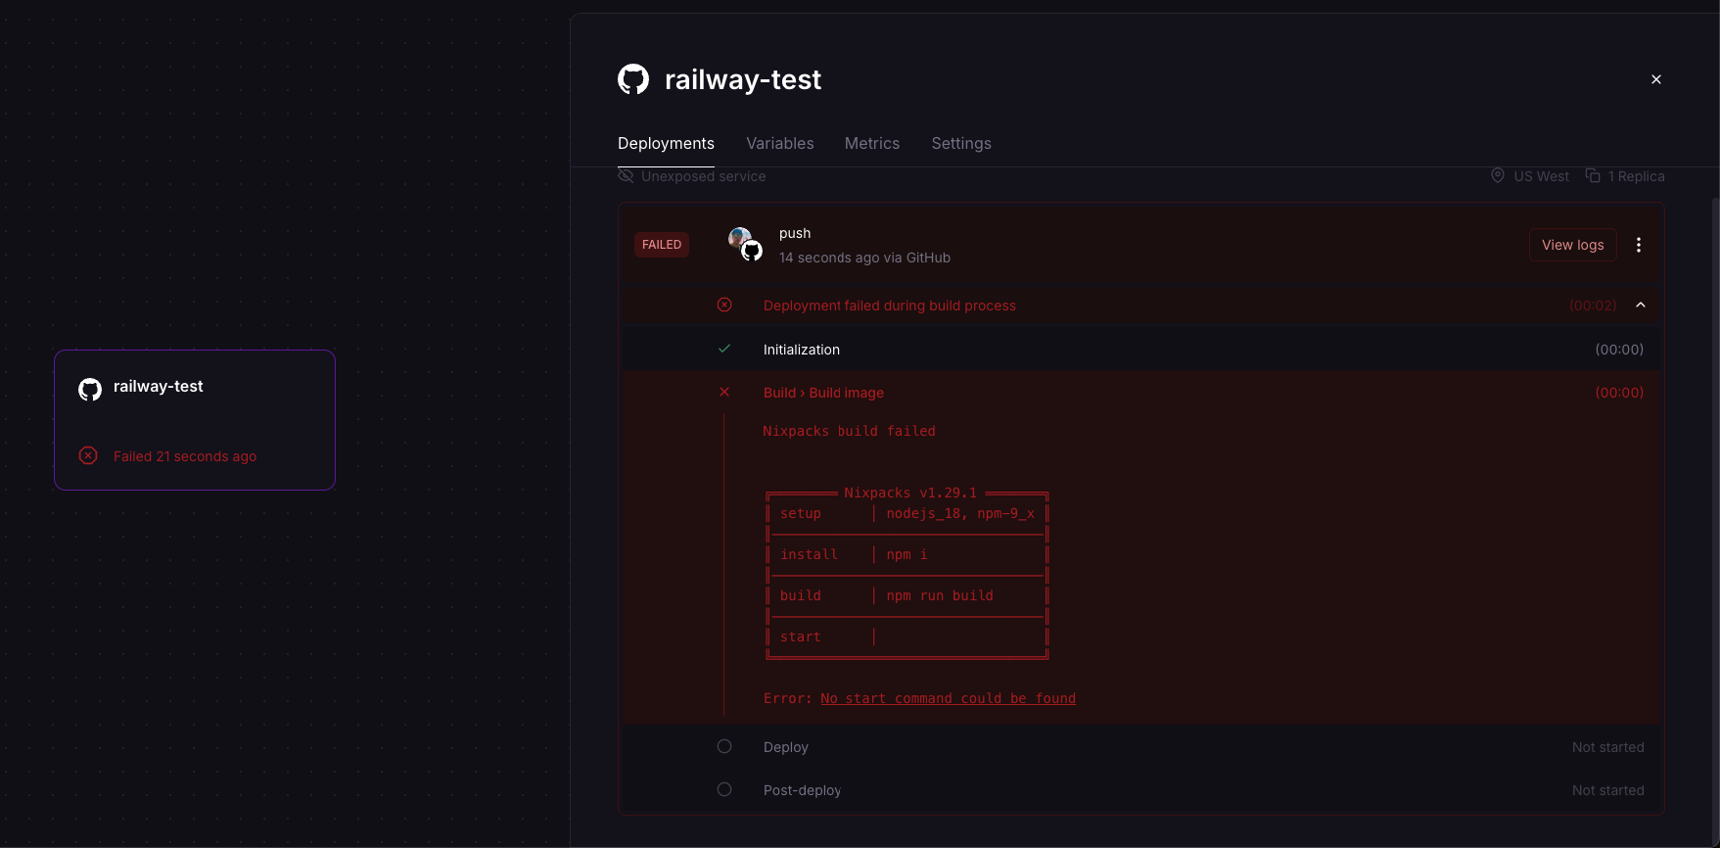1720x848 pixels.
Task: Click the empty circle beside Deploy step
Action: pos(724,746)
